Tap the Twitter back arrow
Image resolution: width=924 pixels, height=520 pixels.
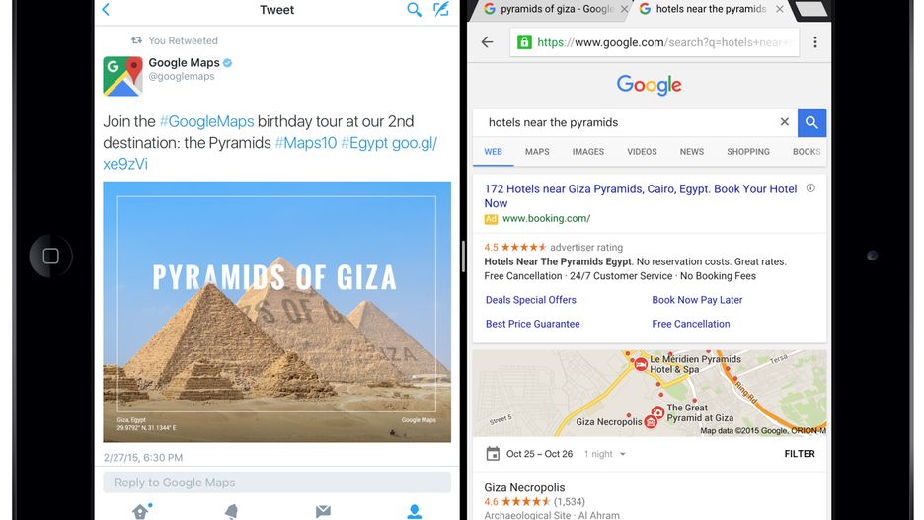(x=106, y=10)
